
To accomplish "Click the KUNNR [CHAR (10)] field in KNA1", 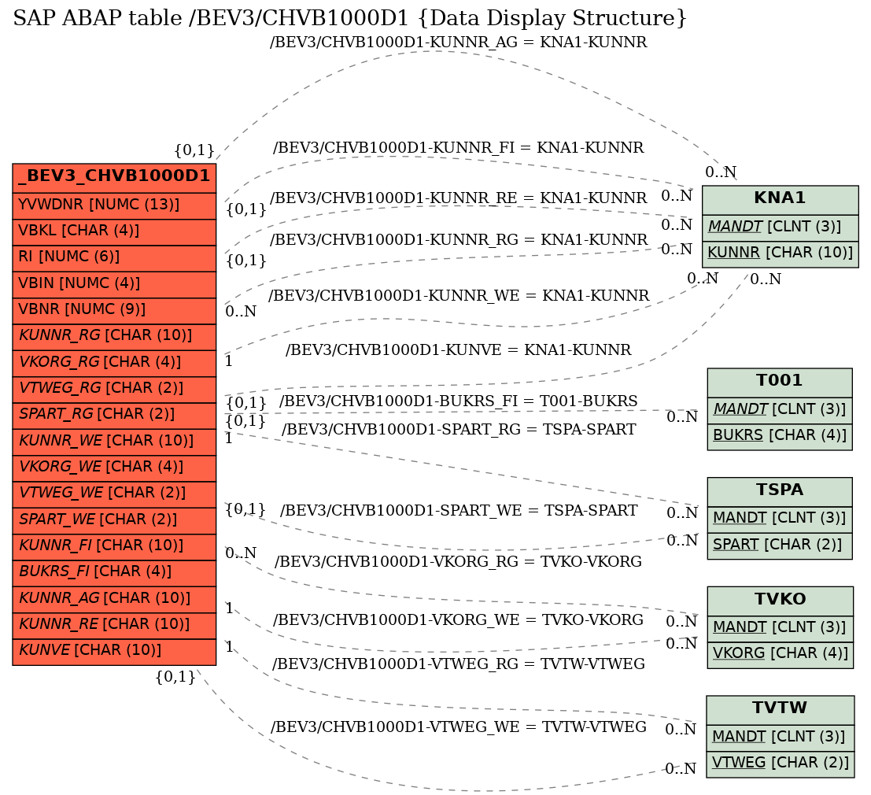I will coord(780,254).
